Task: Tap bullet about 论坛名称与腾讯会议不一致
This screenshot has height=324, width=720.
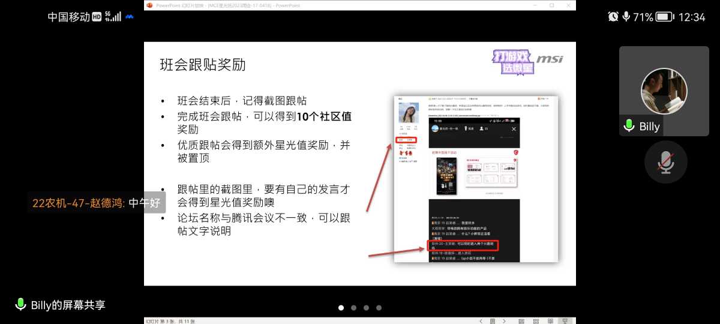Action: click(264, 224)
